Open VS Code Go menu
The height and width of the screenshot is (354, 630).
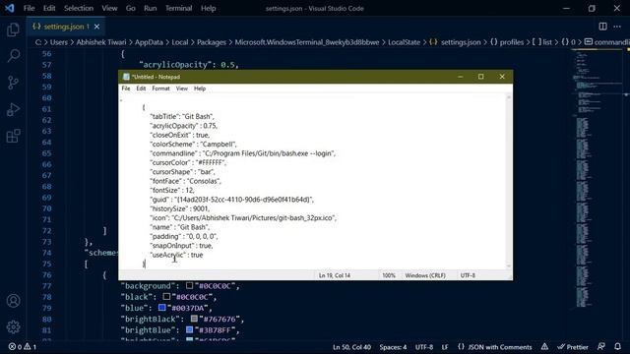[131, 8]
